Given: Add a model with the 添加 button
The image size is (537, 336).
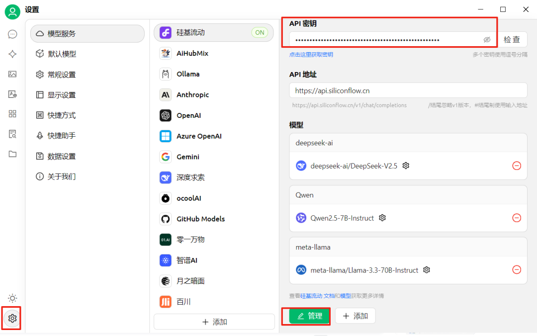Looking at the screenshot, I should (355, 316).
